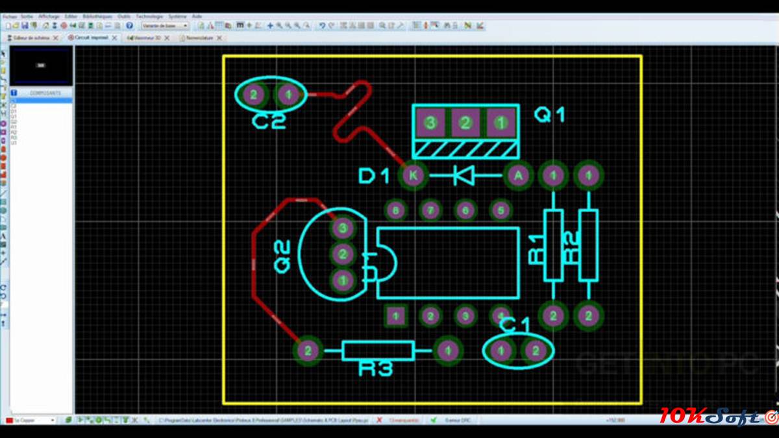Select the purple round through-hole pad tool
This screenshot has width=779, height=438.
click(3, 123)
